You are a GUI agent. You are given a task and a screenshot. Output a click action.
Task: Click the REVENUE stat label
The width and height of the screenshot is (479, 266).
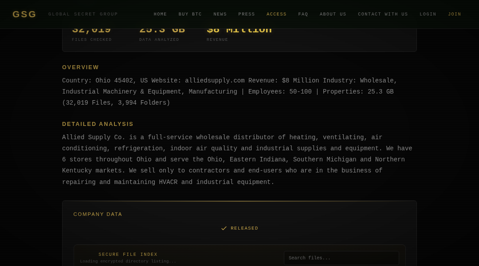pyautogui.click(x=217, y=40)
